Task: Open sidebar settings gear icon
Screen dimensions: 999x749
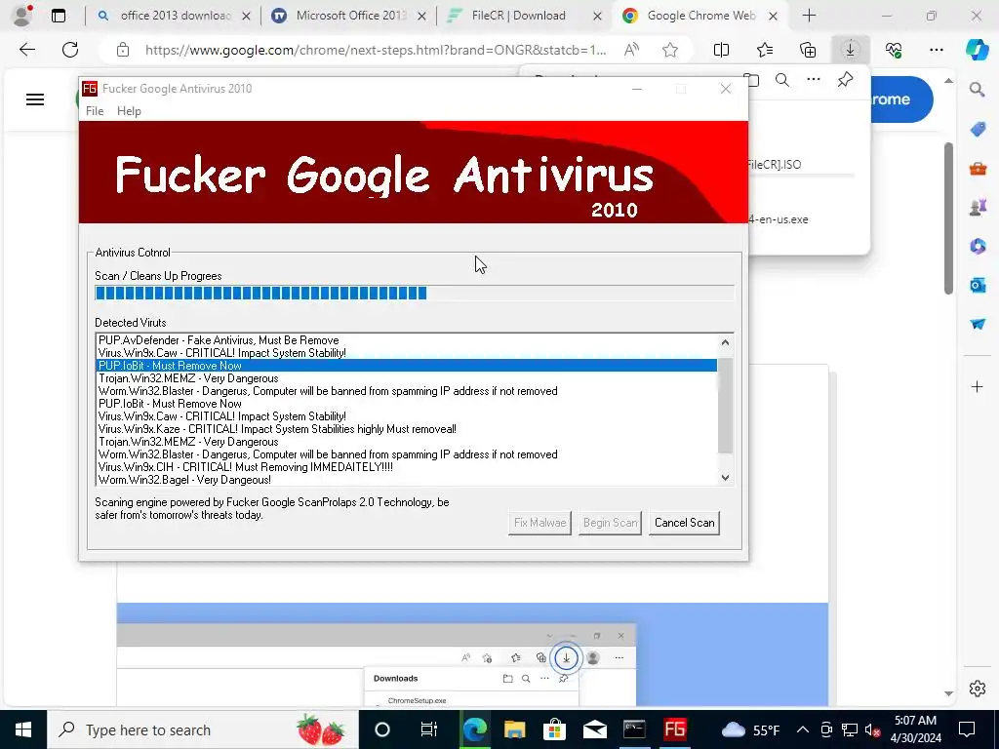Action: click(978, 689)
